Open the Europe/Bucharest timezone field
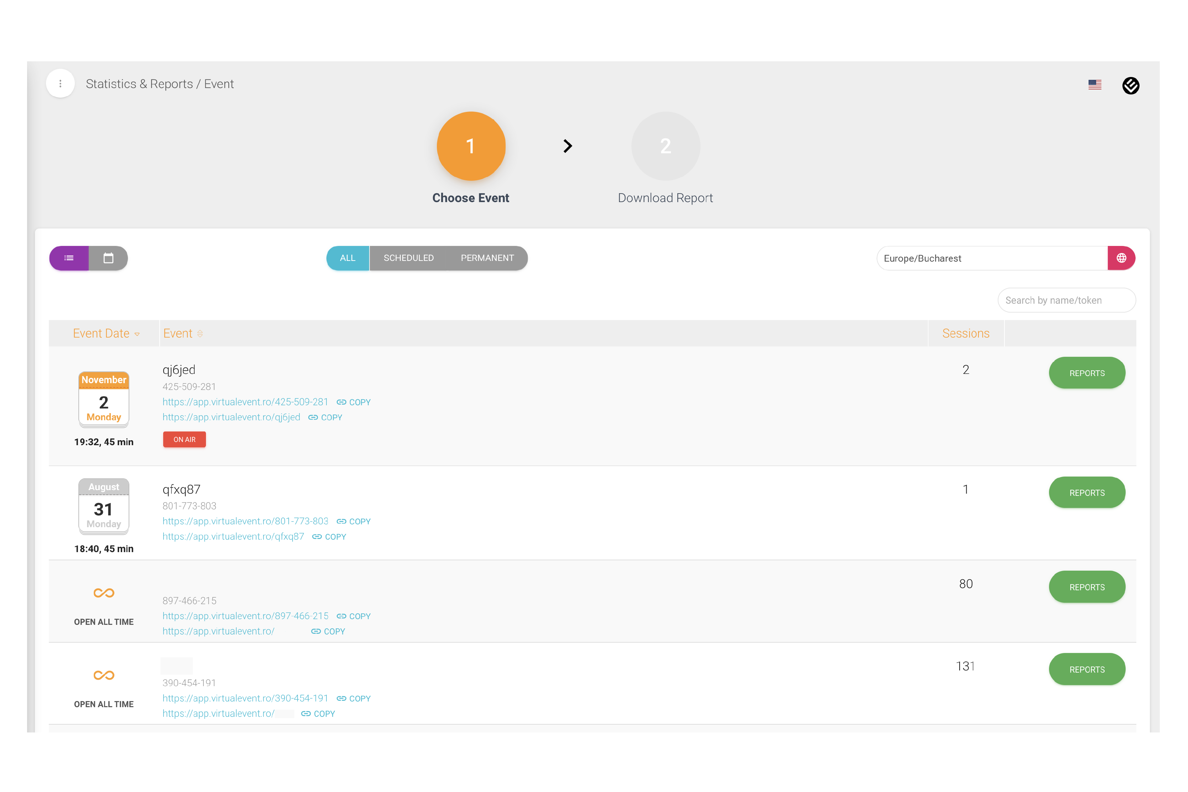This screenshot has width=1188, height=792. pyautogui.click(x=992, y=258)
